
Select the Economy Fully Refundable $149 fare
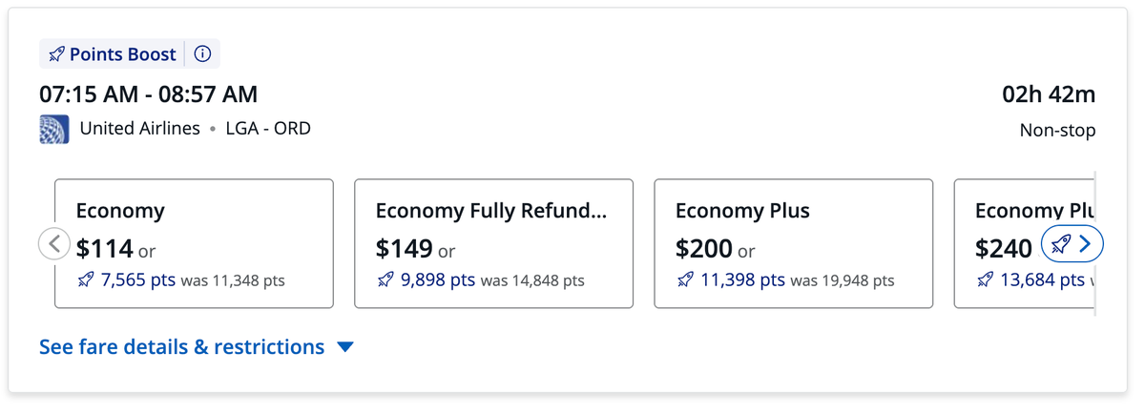[x=493, y=243]
